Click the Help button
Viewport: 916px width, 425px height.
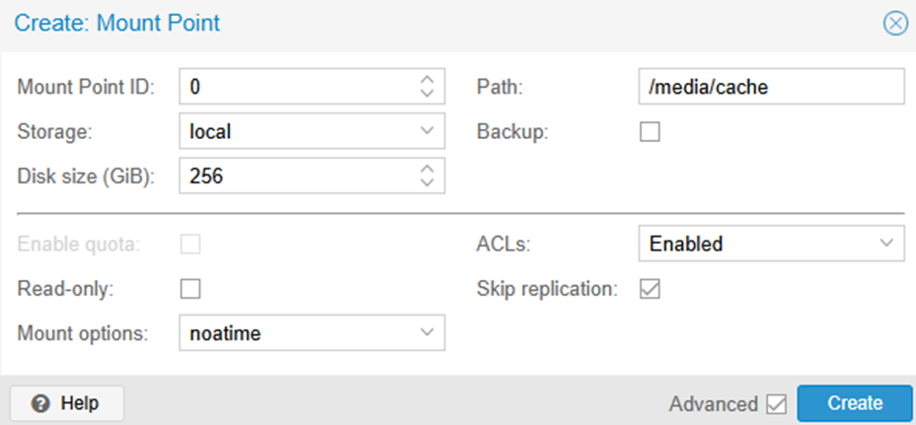[x=67, y=403]
